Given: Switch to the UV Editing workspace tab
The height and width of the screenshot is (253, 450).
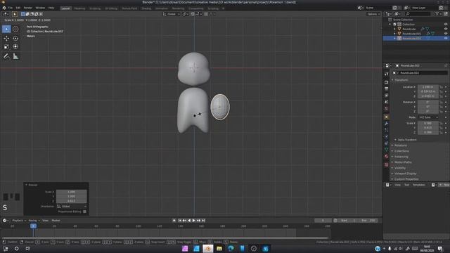Looking at the screenshot, I should [x=111, y=8].
